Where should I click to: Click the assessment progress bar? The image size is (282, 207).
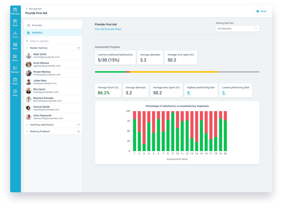(x=177, y=72)
